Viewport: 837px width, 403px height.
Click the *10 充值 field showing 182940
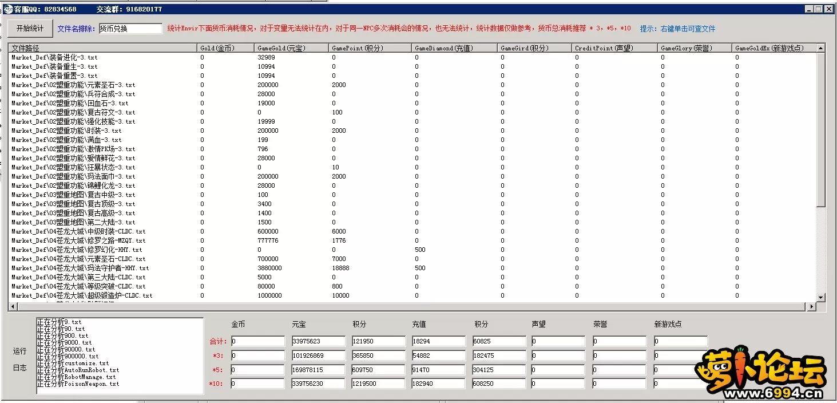[439, 384]
